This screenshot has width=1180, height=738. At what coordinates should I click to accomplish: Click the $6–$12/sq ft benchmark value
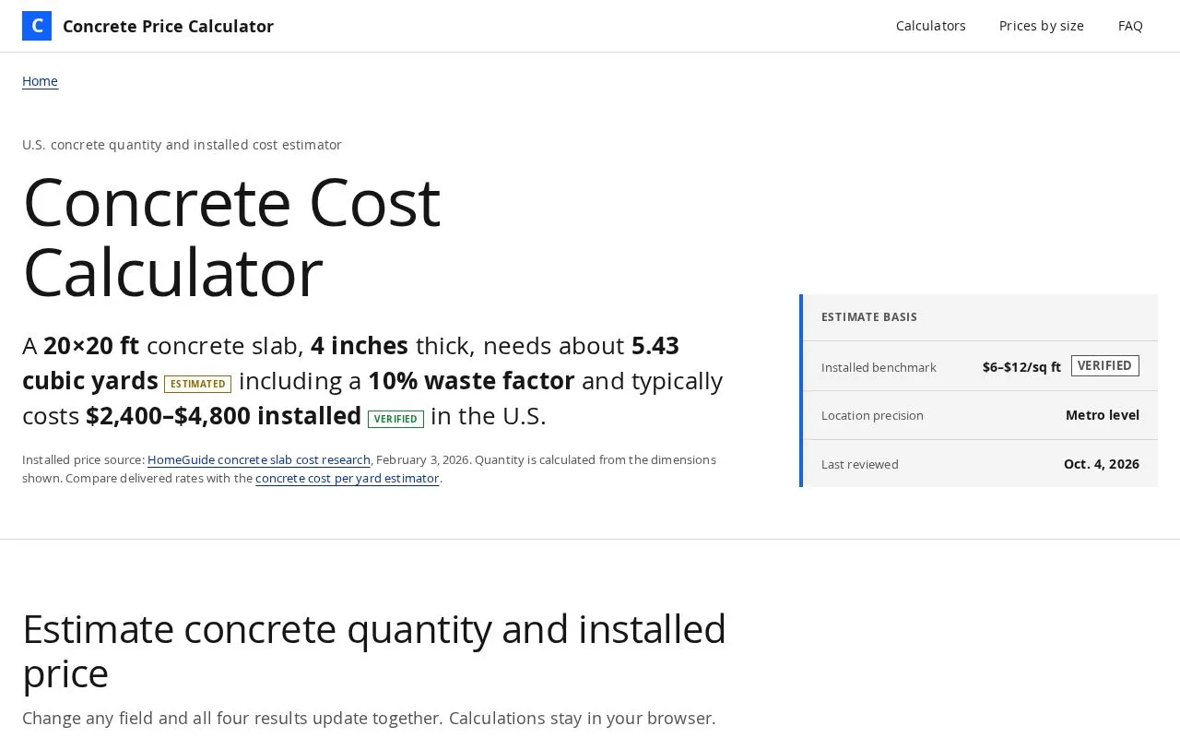1021,367
